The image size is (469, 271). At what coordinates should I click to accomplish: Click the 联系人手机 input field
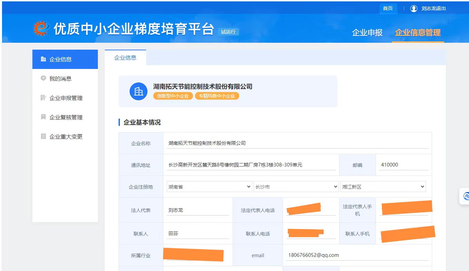pyautogui.click(x=404, y=233)
